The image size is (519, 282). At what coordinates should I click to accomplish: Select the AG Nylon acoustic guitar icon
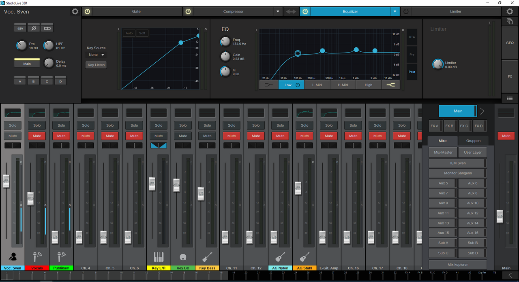(280, 257)
